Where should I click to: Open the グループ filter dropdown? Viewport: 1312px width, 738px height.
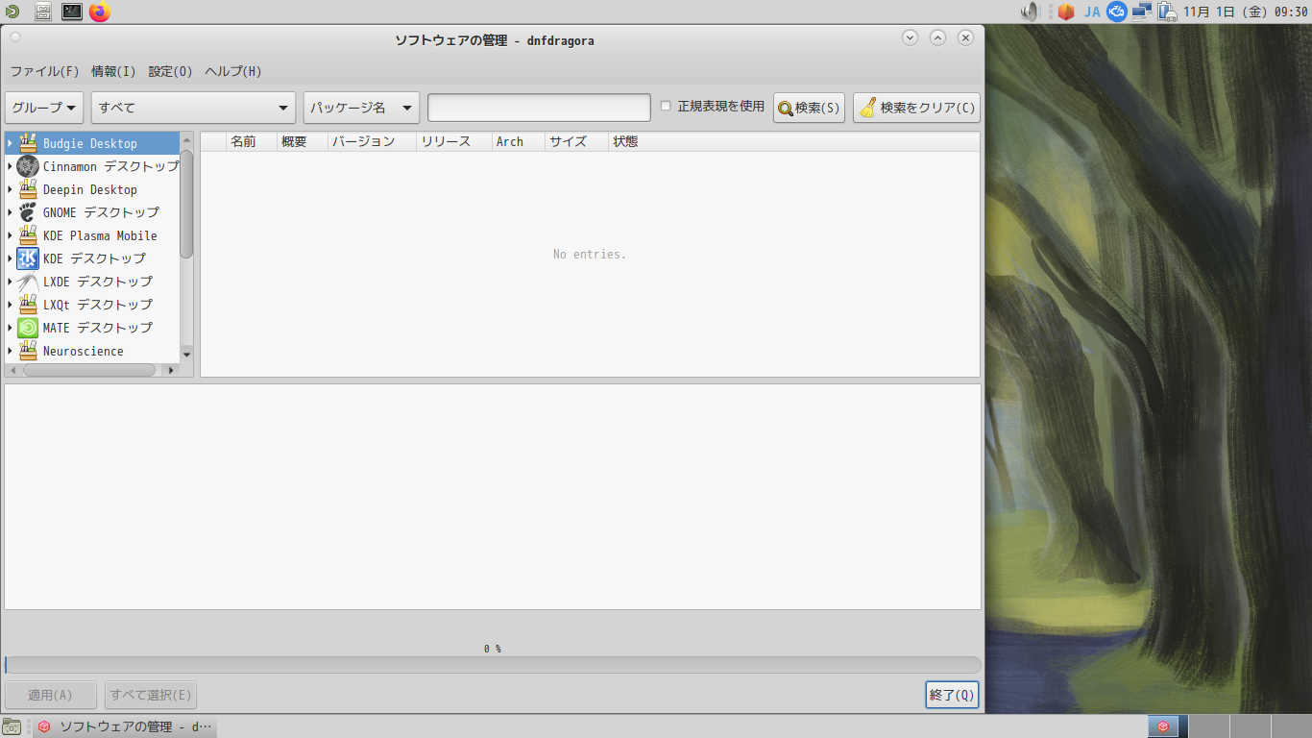pyautogui.click(x=43, y=108)
